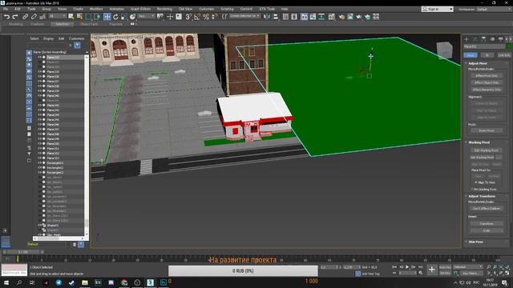Open the Display tab in the command panel

[500, 39]
